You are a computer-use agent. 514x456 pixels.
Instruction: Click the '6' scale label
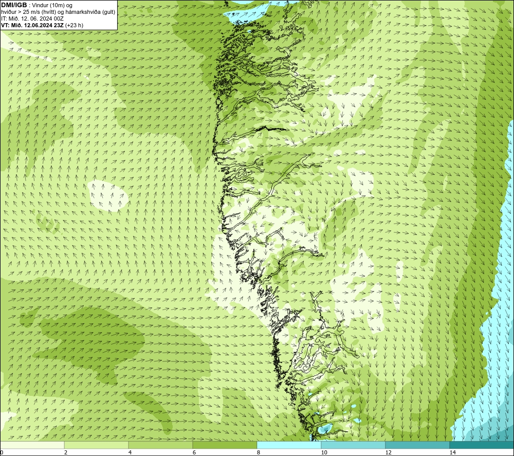pyautogui.click(x=194, y=452)
